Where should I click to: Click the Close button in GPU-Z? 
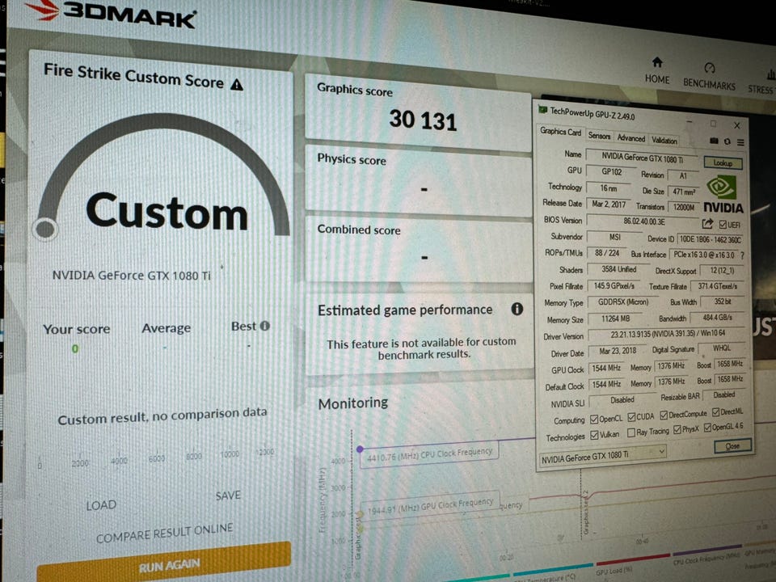(733, 446)
